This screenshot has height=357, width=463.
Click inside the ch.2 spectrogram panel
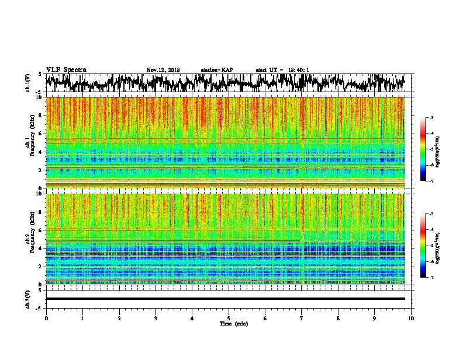click(x=225, y=239)
